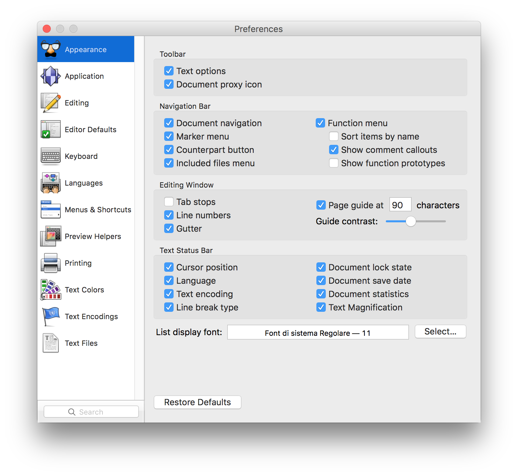Click the Toolbar section heading

click(x=173, y=54)
